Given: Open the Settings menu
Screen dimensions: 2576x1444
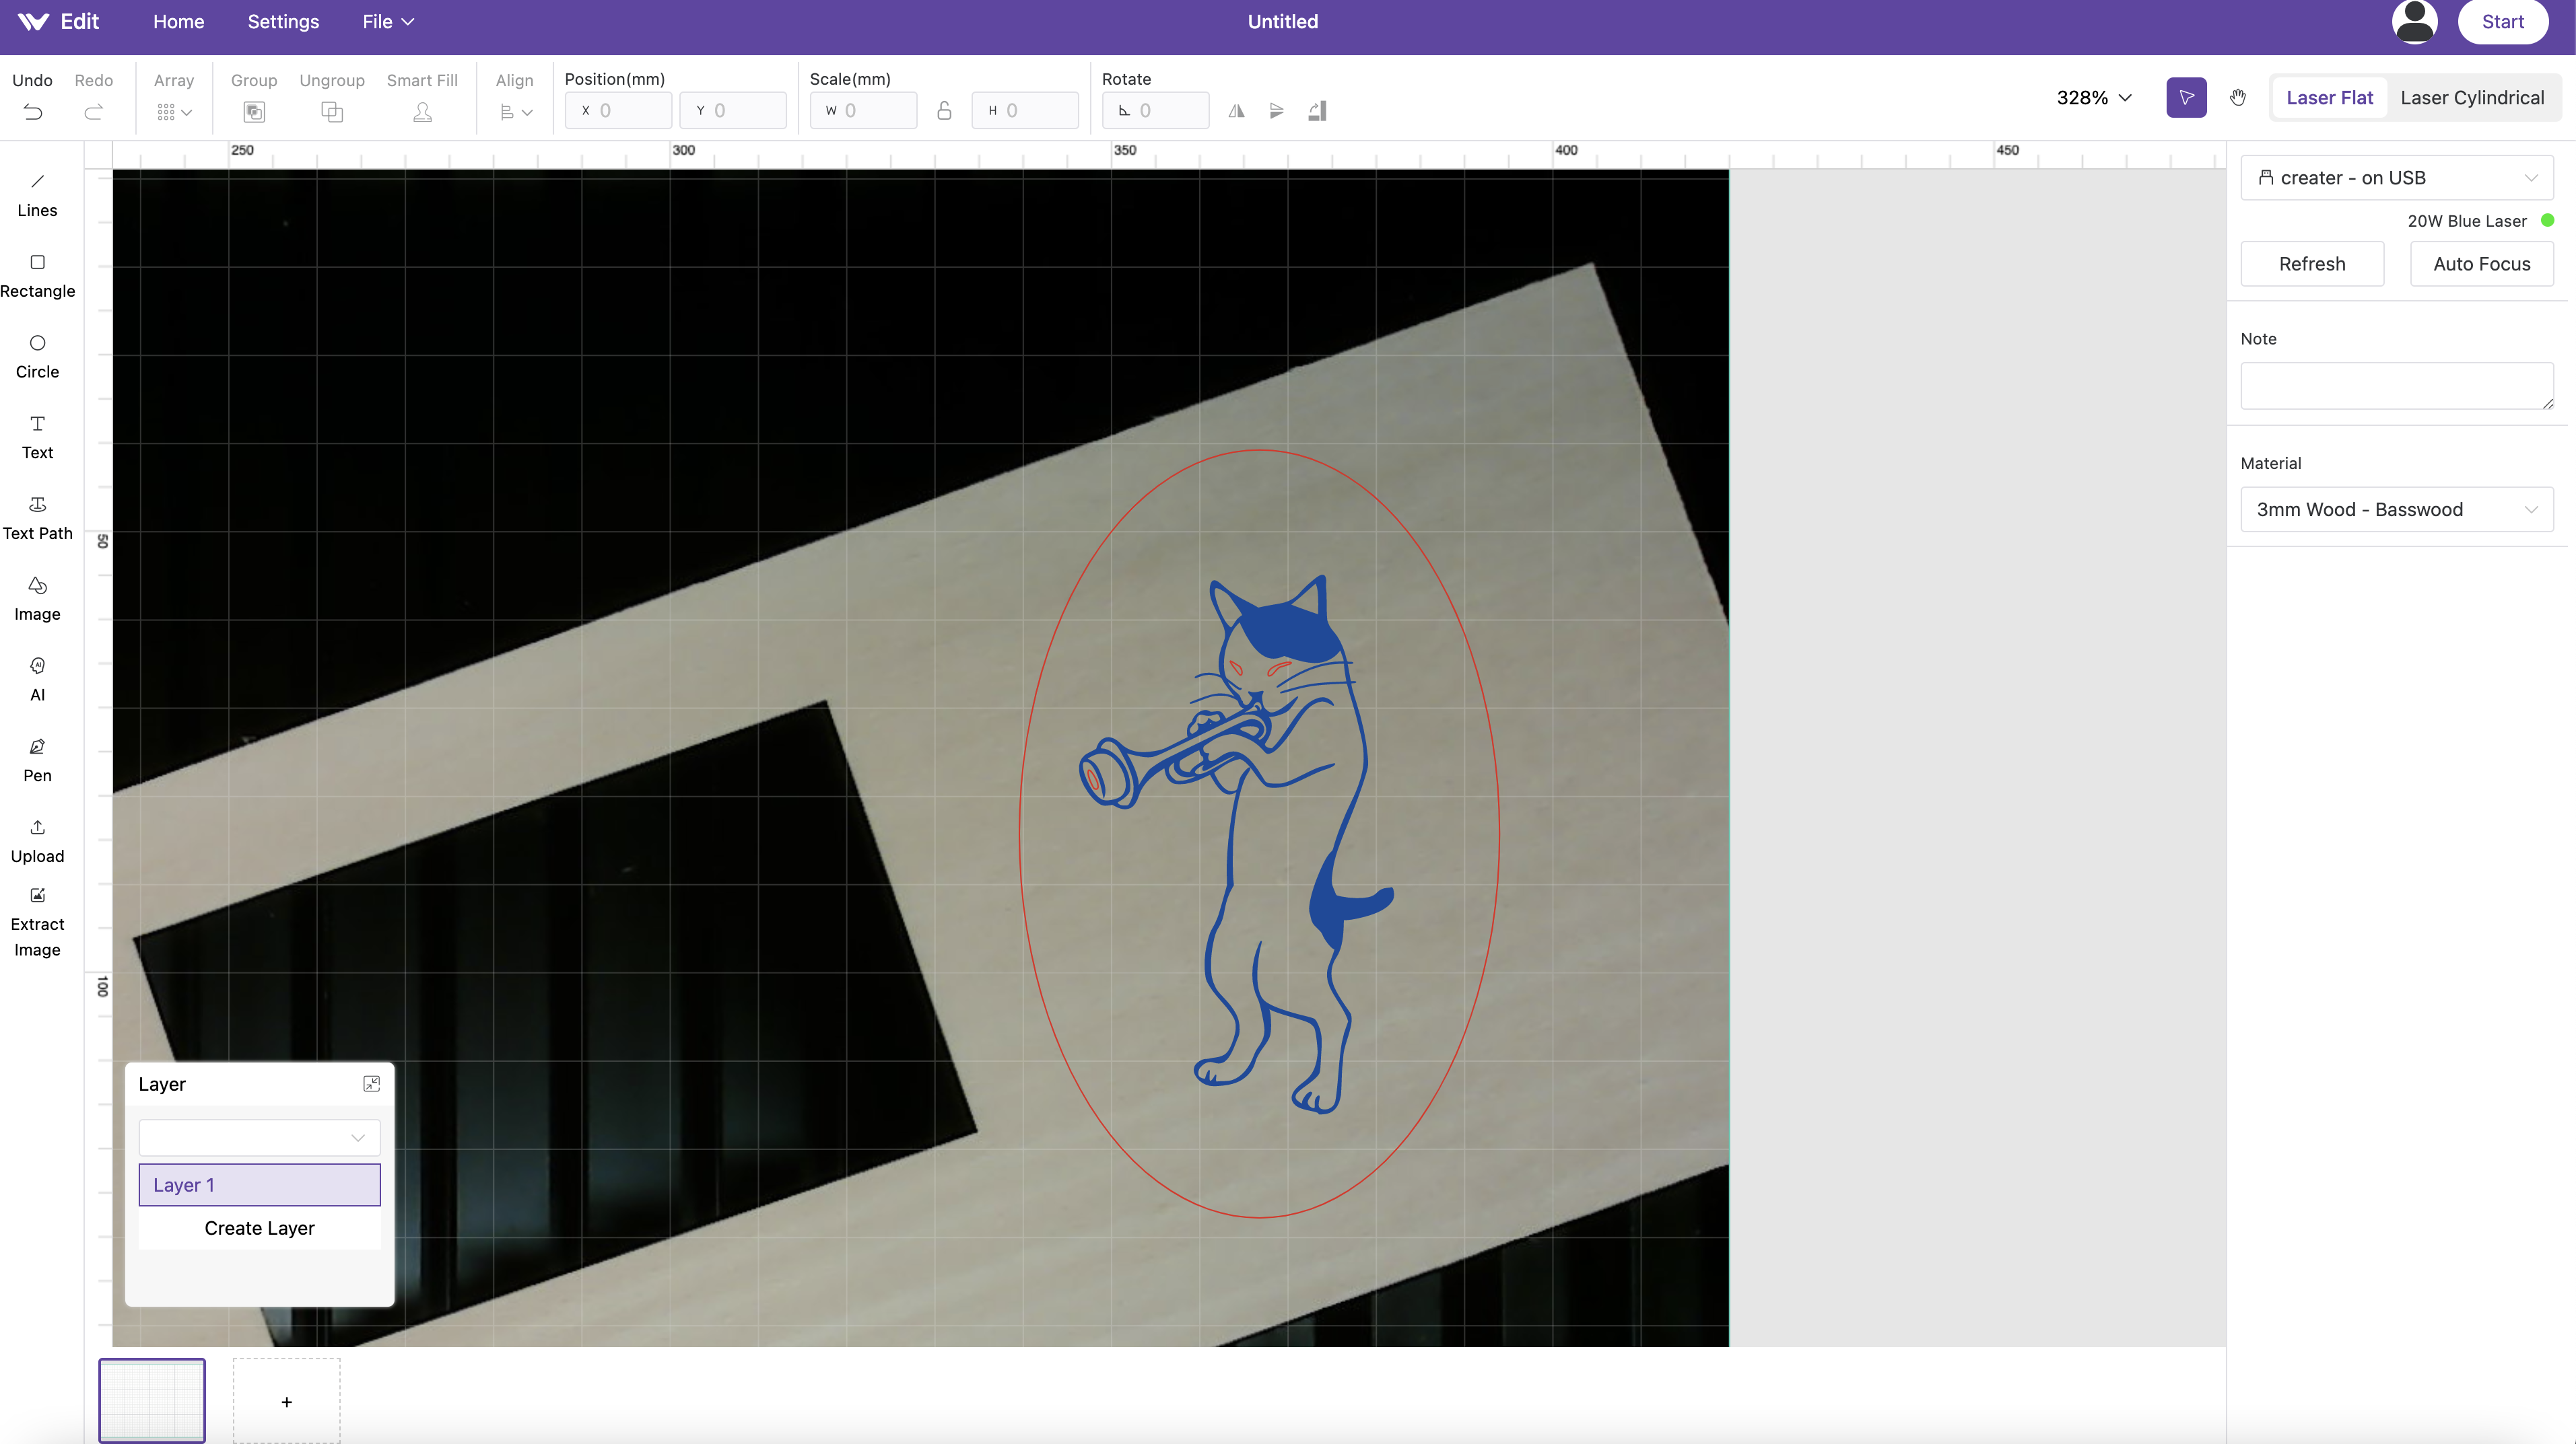Looking at the screenshot, I should [x=283, y=22].
